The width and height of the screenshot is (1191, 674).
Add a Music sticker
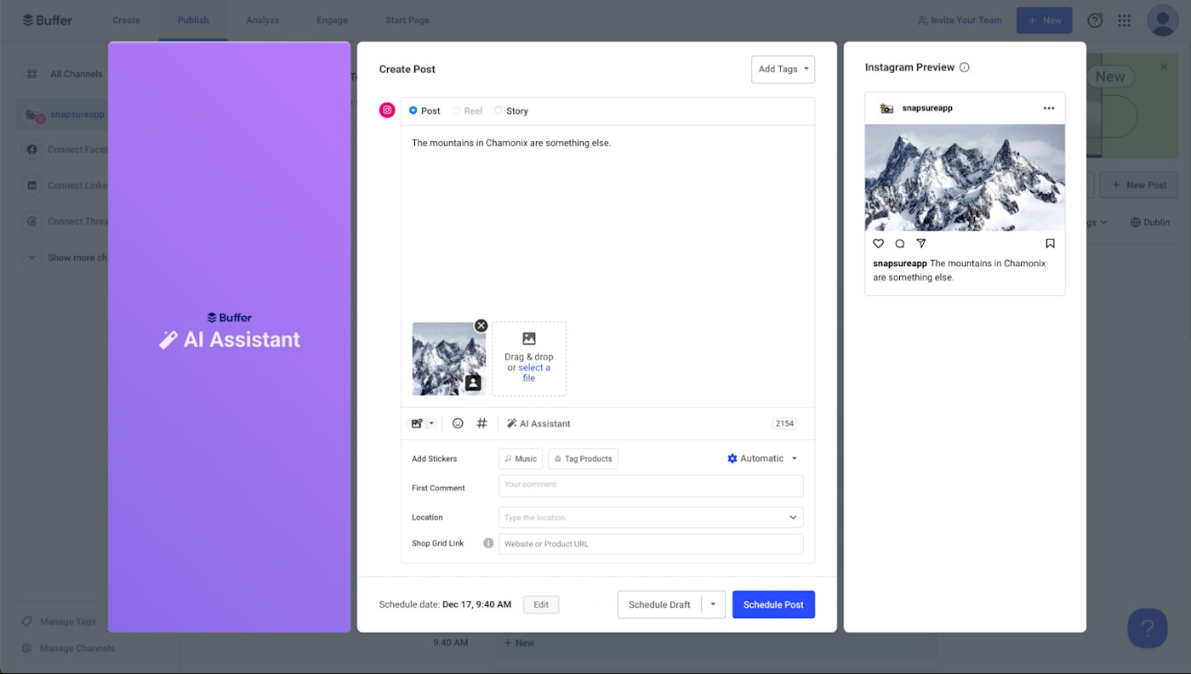click(x=521, y=459)
